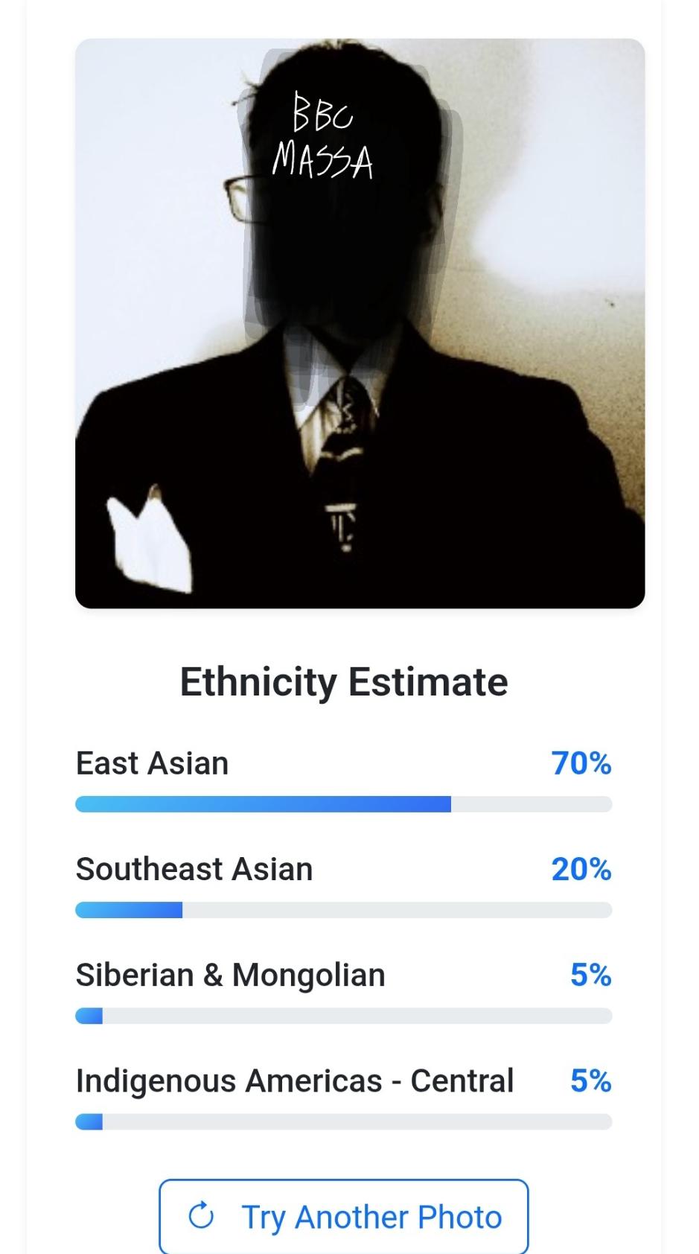Click the 20% Southeast Asian value
699x1254 pixels.
[581, 869]
